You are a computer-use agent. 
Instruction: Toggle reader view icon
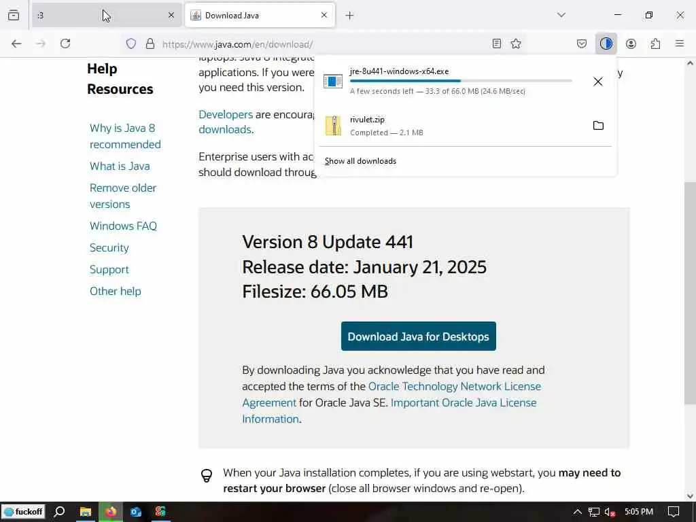coord(497,43)
